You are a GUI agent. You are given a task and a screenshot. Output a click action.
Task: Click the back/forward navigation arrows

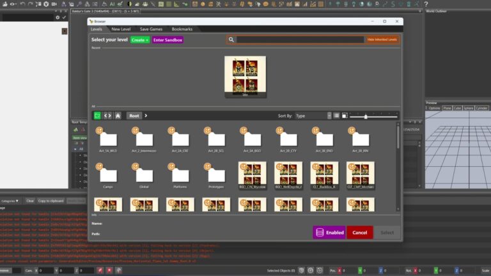tap(107, 116)
